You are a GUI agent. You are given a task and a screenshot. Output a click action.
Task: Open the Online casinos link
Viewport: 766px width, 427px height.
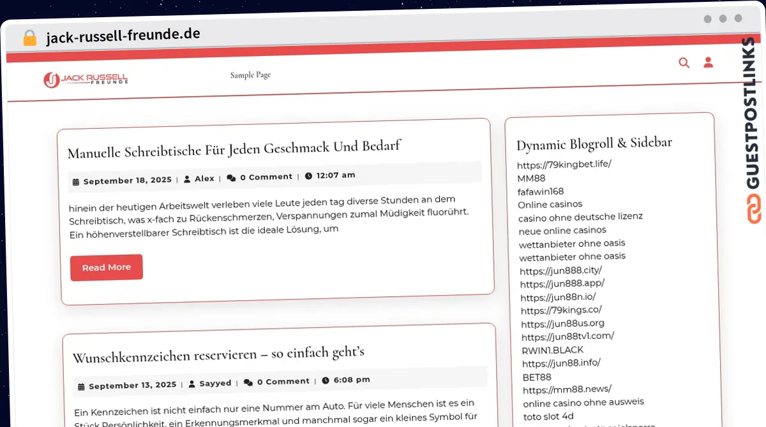pyautogui.click(x=550, y=204)
